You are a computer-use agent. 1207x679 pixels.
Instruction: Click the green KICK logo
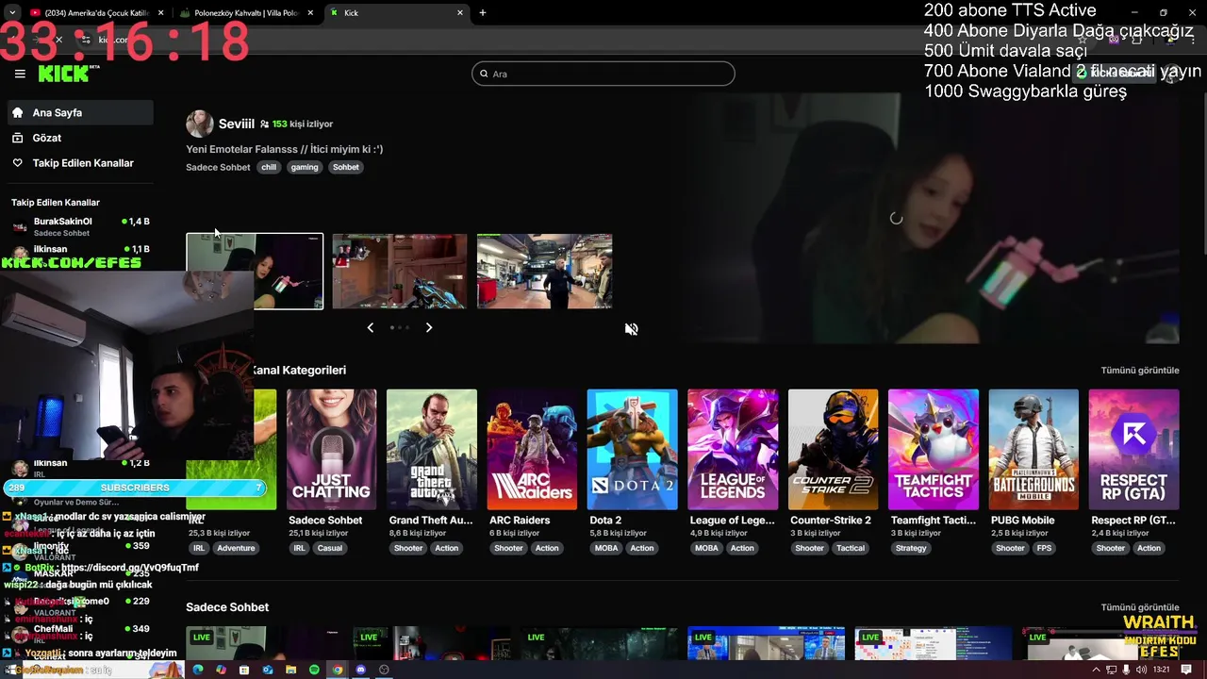pyautogui.click(x=66, y=74)
